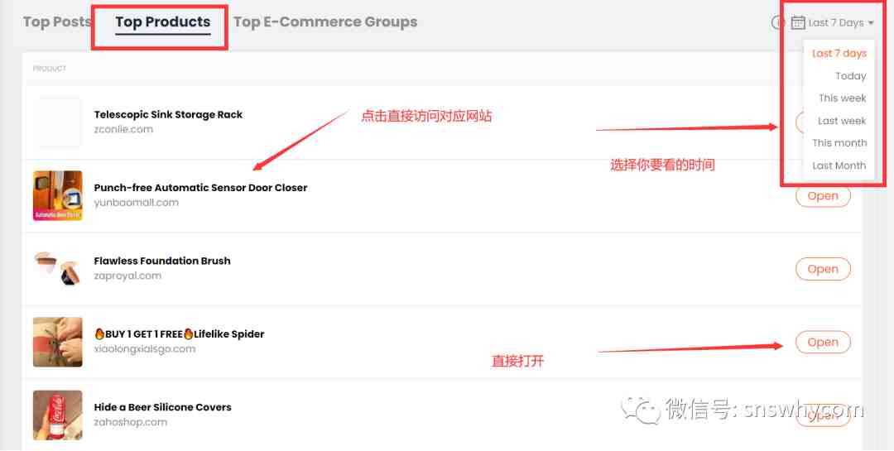Select Last week option
This screenshot has height=451, width=894.
[842, 120]
